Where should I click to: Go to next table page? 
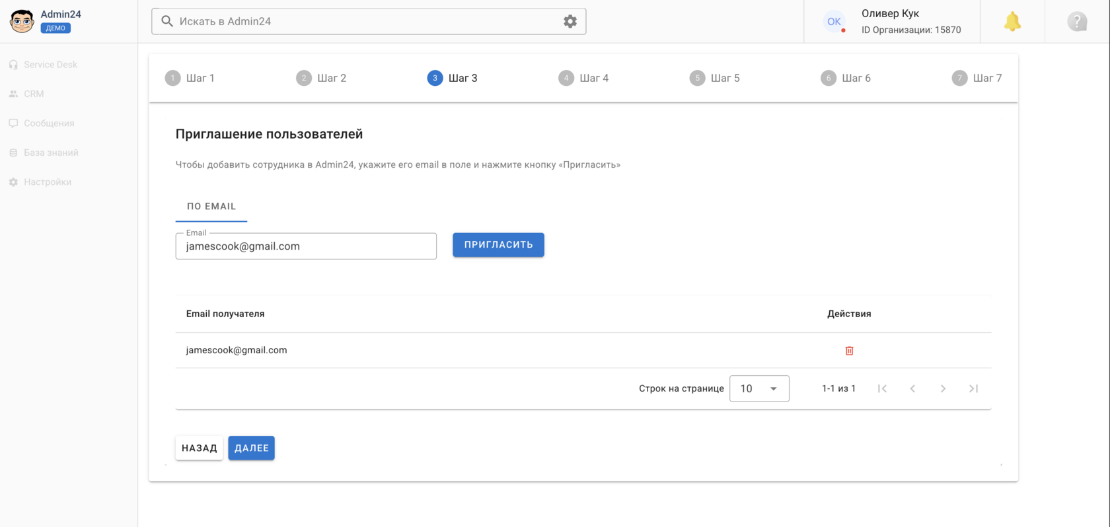[943, 388]
